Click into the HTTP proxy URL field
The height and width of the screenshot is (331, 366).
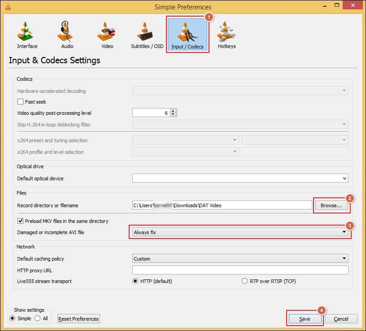[x=240, y=270]
